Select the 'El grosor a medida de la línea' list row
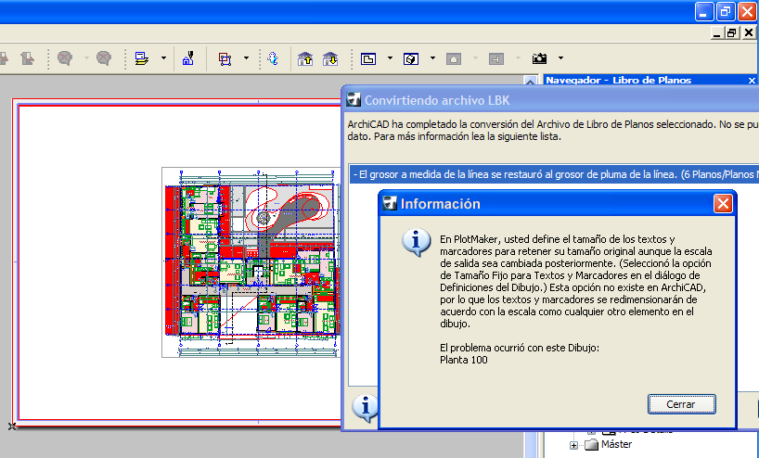This screenshot has height=458, width=759. pyautogui.click(x=554, y=174)
